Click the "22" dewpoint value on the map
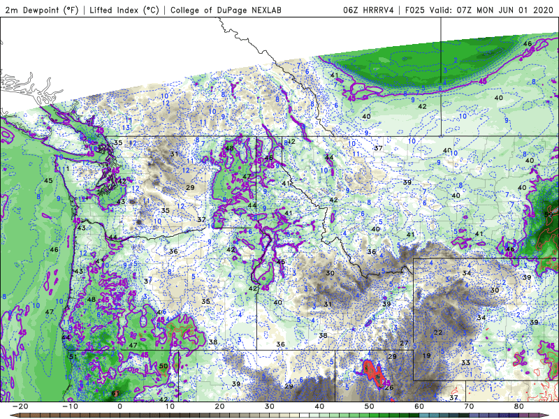The width and height of the screenshot is (559, 419). pos(438,332)
